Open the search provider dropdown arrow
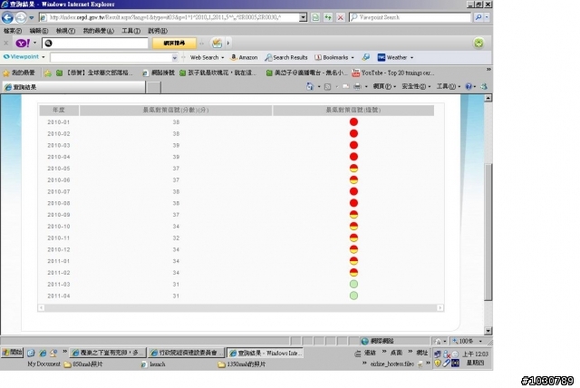The width and height of the screenshot is (580, 388). coord(487,17)
